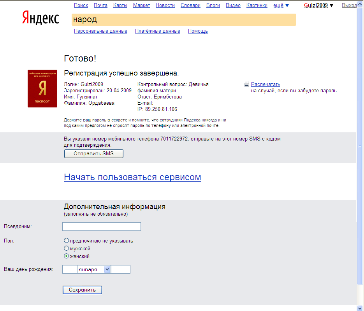Click the Зарегистрирован: 20.04.2009 text
Screen dimensions: 364x311
[98, 91]
